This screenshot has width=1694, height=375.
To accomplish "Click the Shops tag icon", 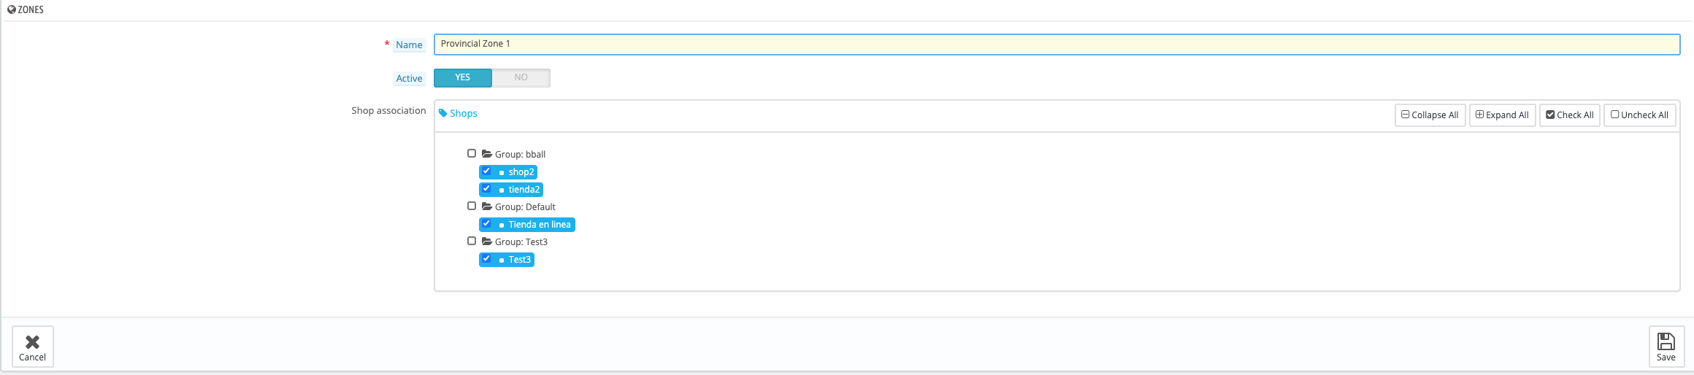I will (x=442, y=113).
